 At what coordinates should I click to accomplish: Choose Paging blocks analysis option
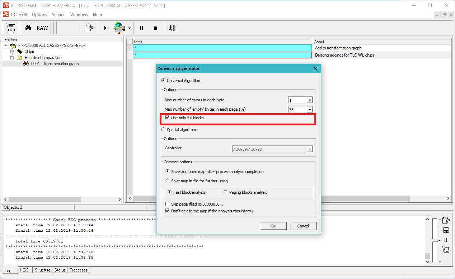tap(226, 192)
